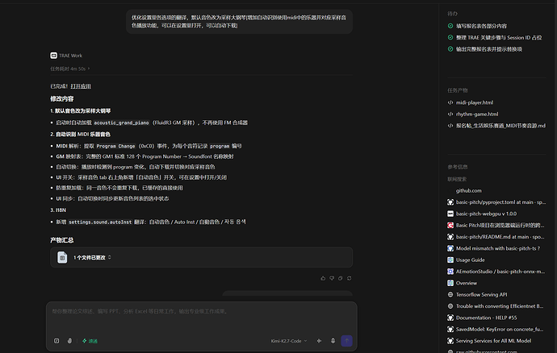Open basic-pitch-webgpu v 1.0.0 reference
This screenshot has width=557, height=353.
click(x=486, y=214)
